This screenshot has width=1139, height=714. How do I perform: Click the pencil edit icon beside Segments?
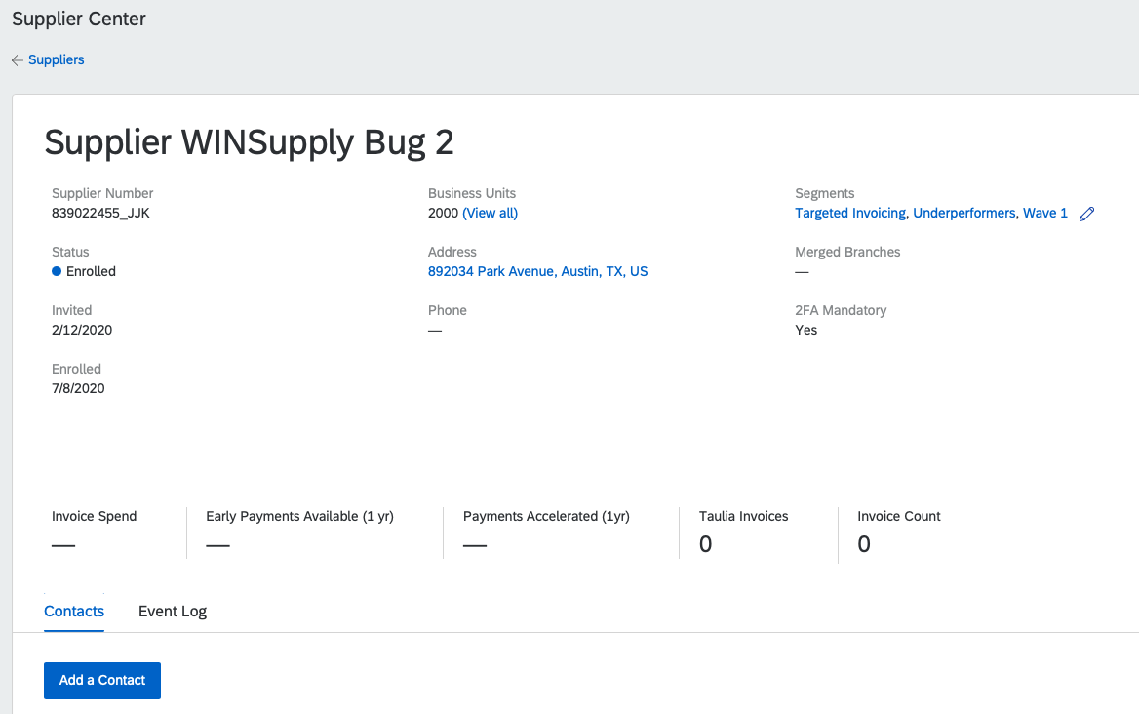1086,214
